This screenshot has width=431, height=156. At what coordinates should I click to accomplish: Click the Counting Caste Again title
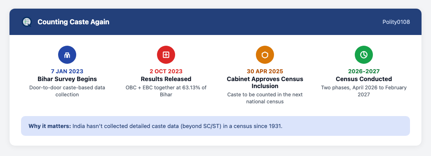73,22
